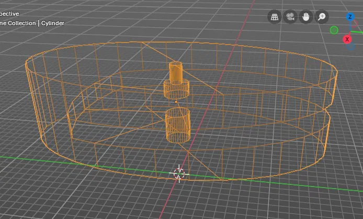The width and height of the screenshot is (363, 219).
Task: Snap view to faded blue negative-Z circle
Action: (351, 47)
